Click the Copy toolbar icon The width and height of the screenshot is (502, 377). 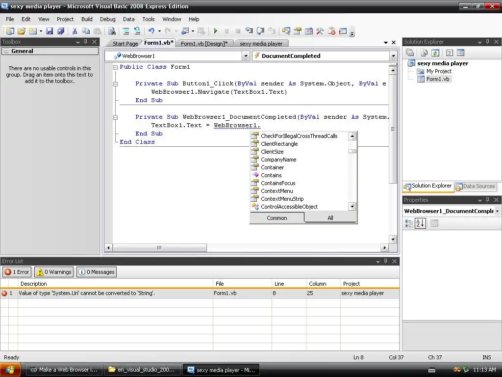click(x=86, y=31)
